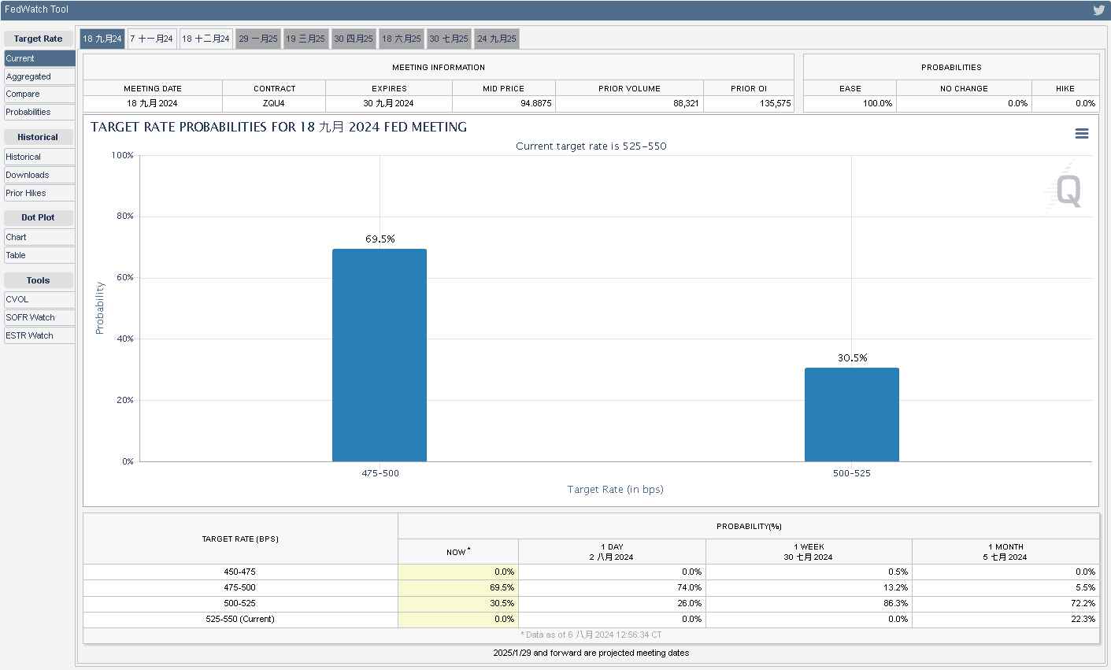This screenshot has width=1111, height=670.
Task: Open the 18 十二月24 meeting tab
Action: (206, 39)
